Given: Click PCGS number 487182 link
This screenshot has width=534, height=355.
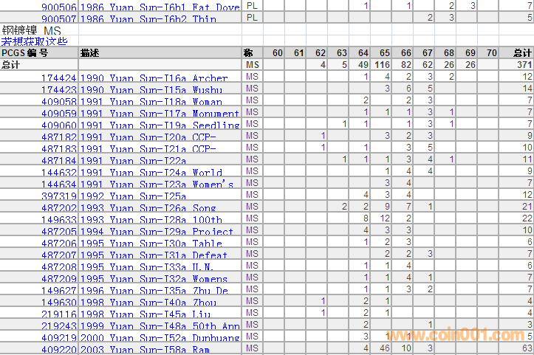Looking at the screenshot, I should click(x=58, y=137).
